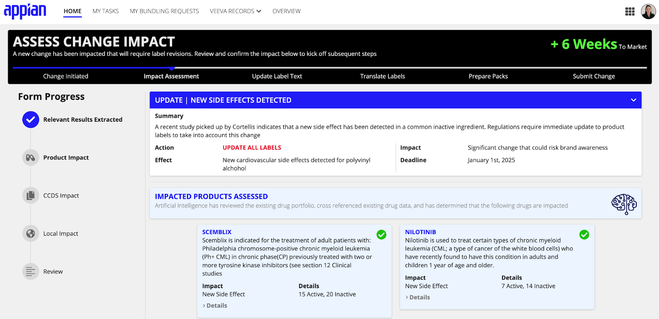Click the Appian logo

click(x=25, y=11)
